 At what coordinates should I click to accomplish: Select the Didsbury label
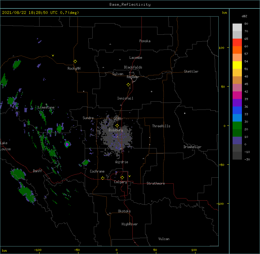(116, 130)
